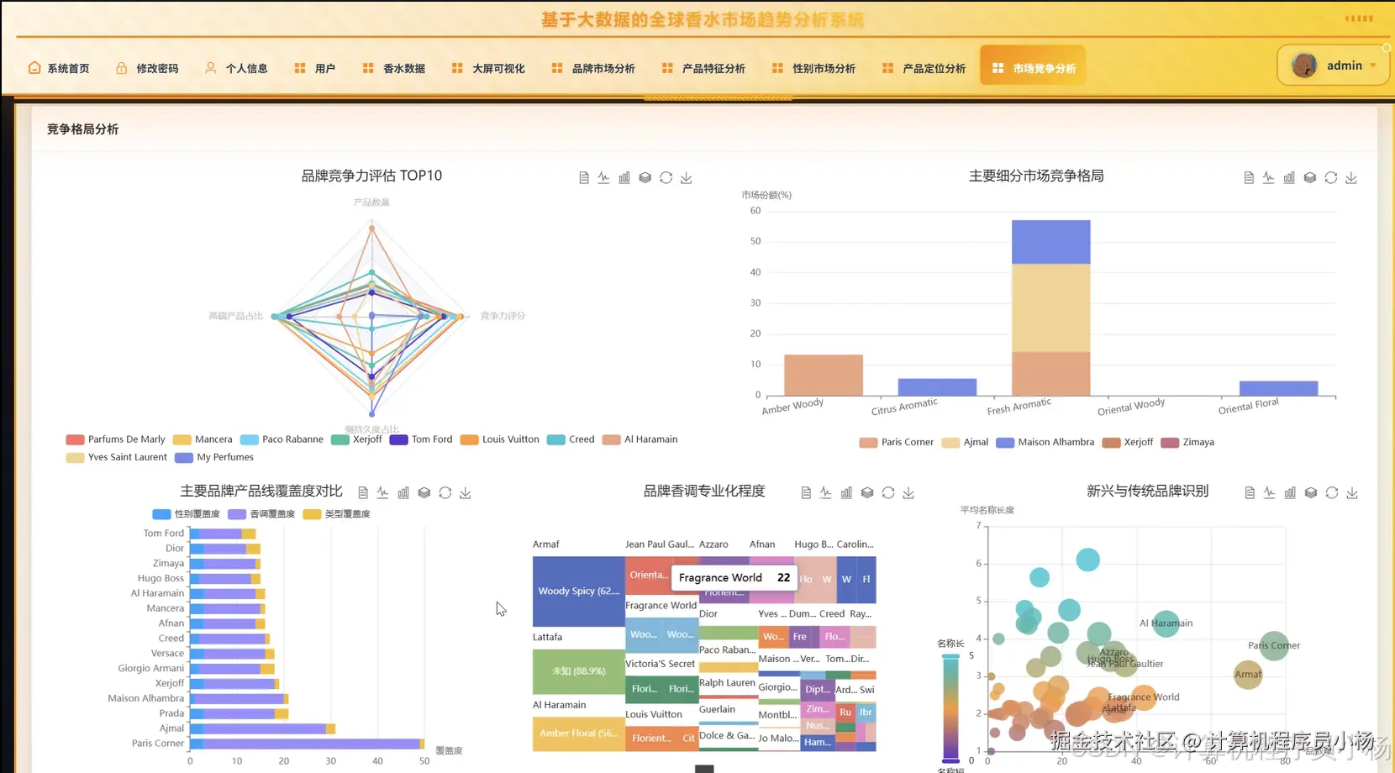The height and width of the screenshot is (773, 1395).
Task: Select the Fragrance World block in the treemap
Action: [x=661, y=605]
